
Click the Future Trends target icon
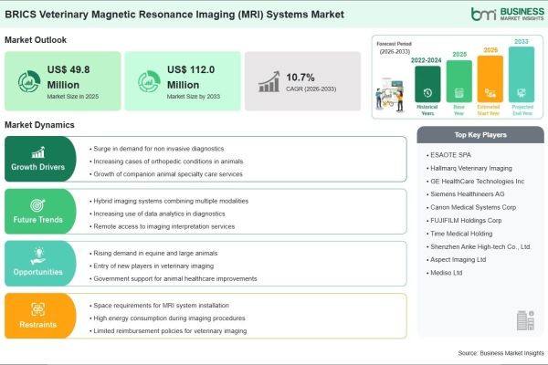[37, 205]
